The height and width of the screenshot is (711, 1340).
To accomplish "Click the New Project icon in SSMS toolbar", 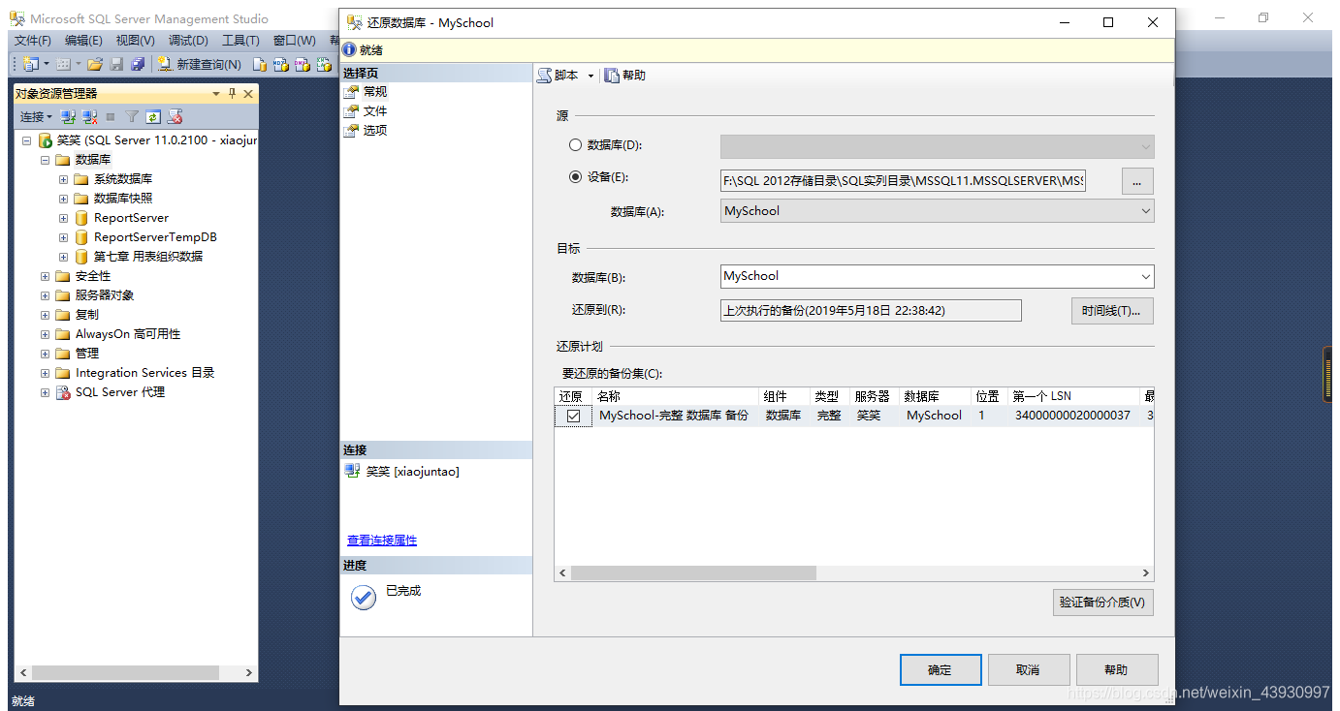I will pos(30,64).
